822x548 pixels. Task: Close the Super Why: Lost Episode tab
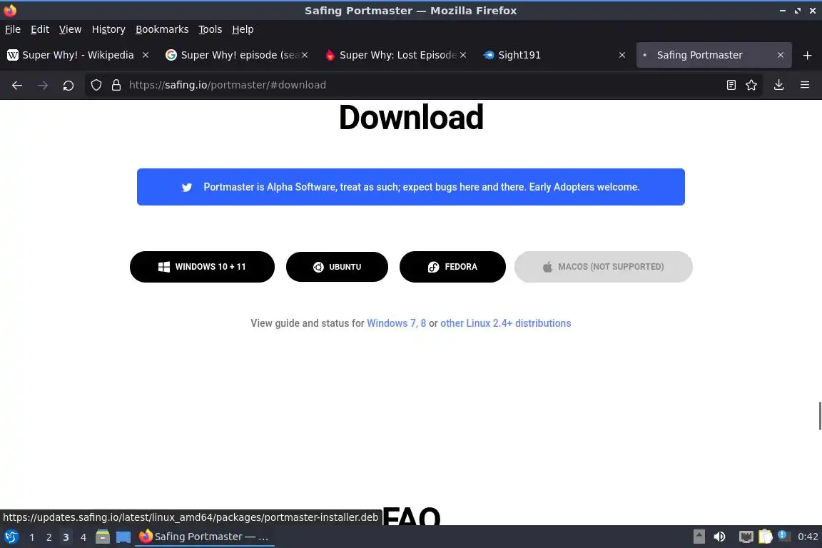point(463,55)
